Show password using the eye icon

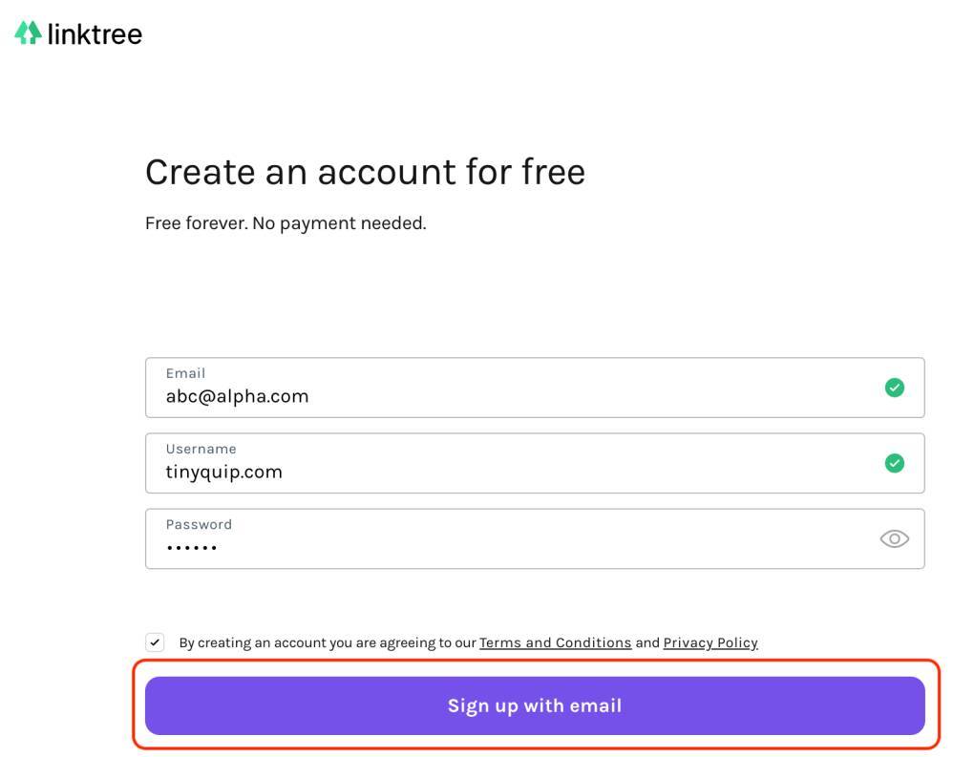pos(894,538)
